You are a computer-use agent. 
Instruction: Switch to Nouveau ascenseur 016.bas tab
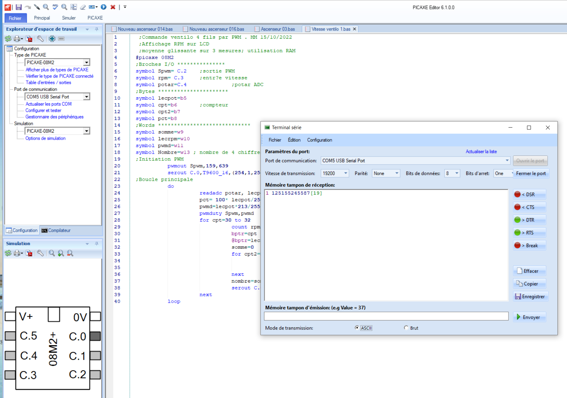(x=216, y=29)
